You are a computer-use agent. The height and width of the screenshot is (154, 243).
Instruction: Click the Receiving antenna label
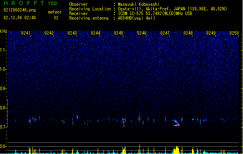click(x=89, y=18)
